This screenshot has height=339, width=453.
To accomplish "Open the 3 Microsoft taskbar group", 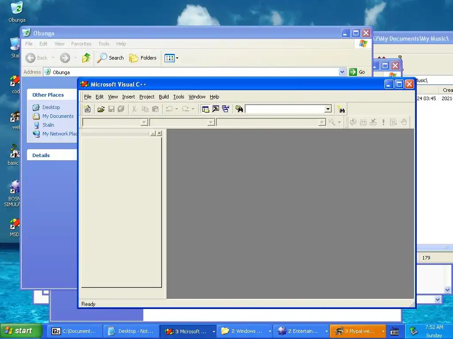I will tap(188, 331).
